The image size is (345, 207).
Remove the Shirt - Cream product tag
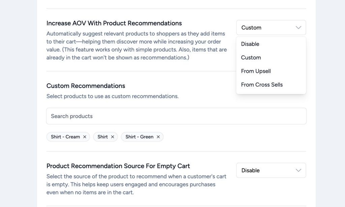tap(85, 137)
